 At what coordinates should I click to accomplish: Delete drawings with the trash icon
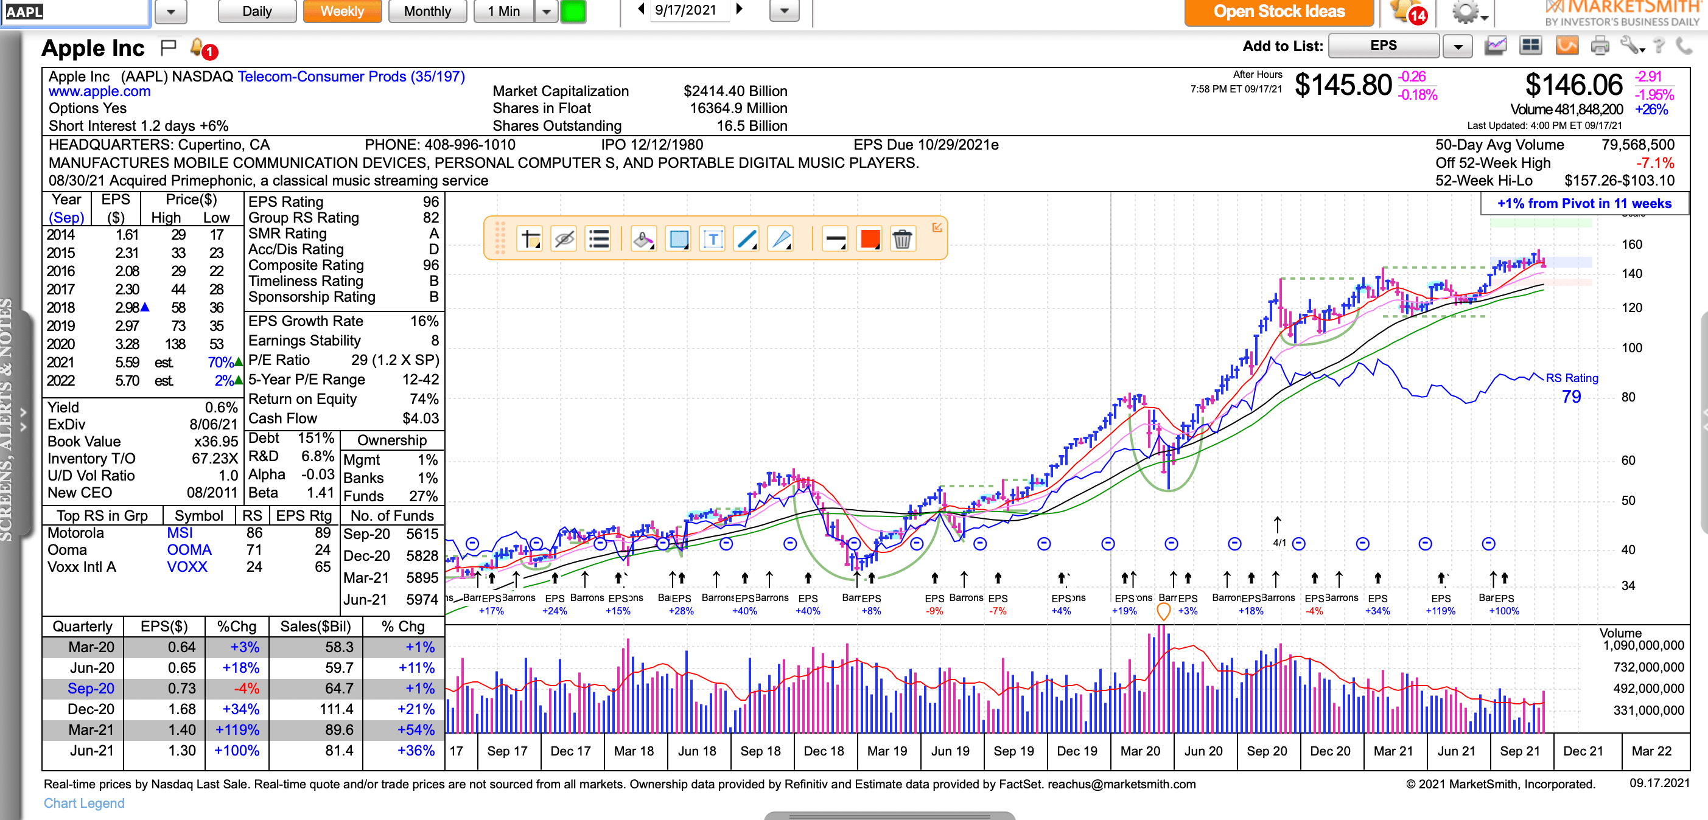[903, 238]
